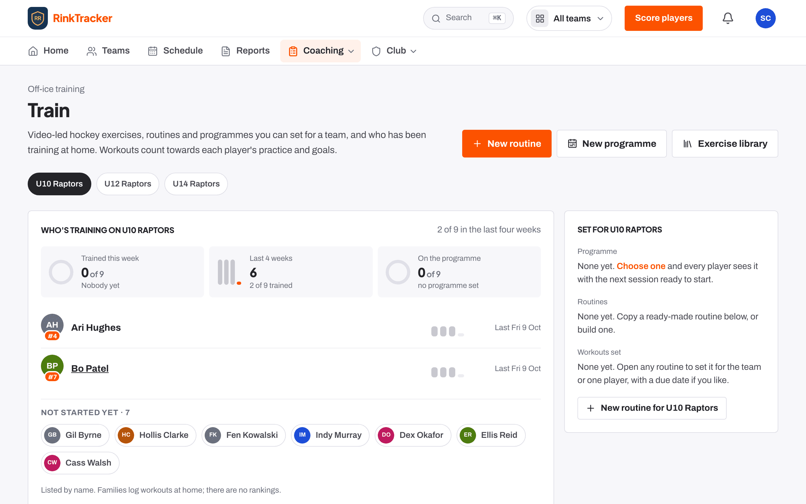Viewport: 806px width, 504px height.
Task: Open the SC user avatar menu
Action: [765, 18]
